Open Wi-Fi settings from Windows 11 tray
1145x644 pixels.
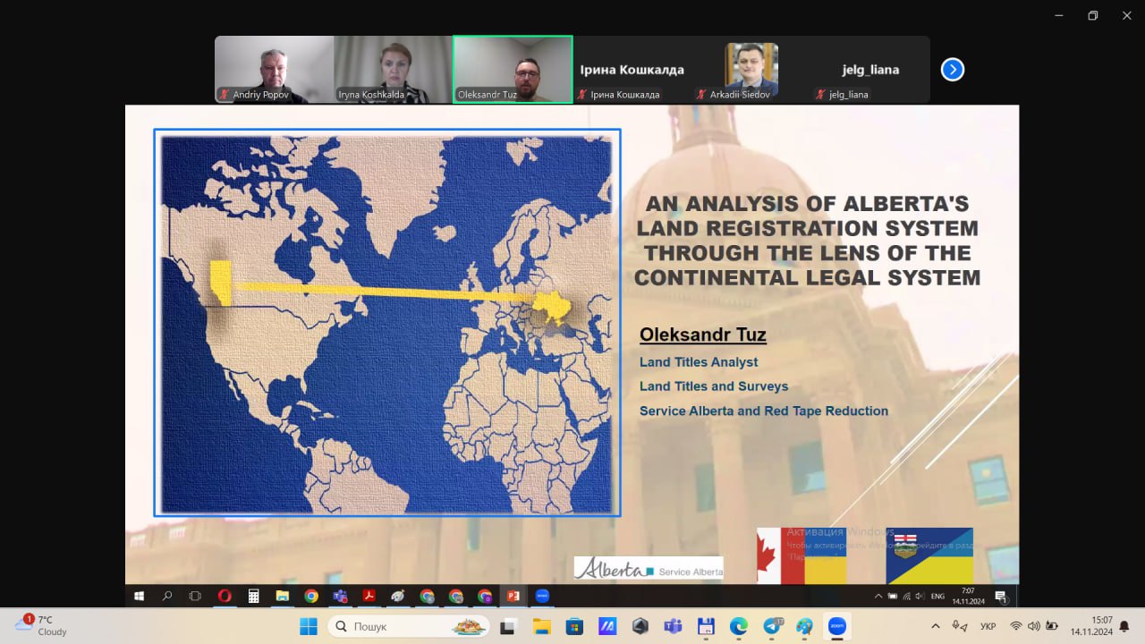(x=1016, y=626)
